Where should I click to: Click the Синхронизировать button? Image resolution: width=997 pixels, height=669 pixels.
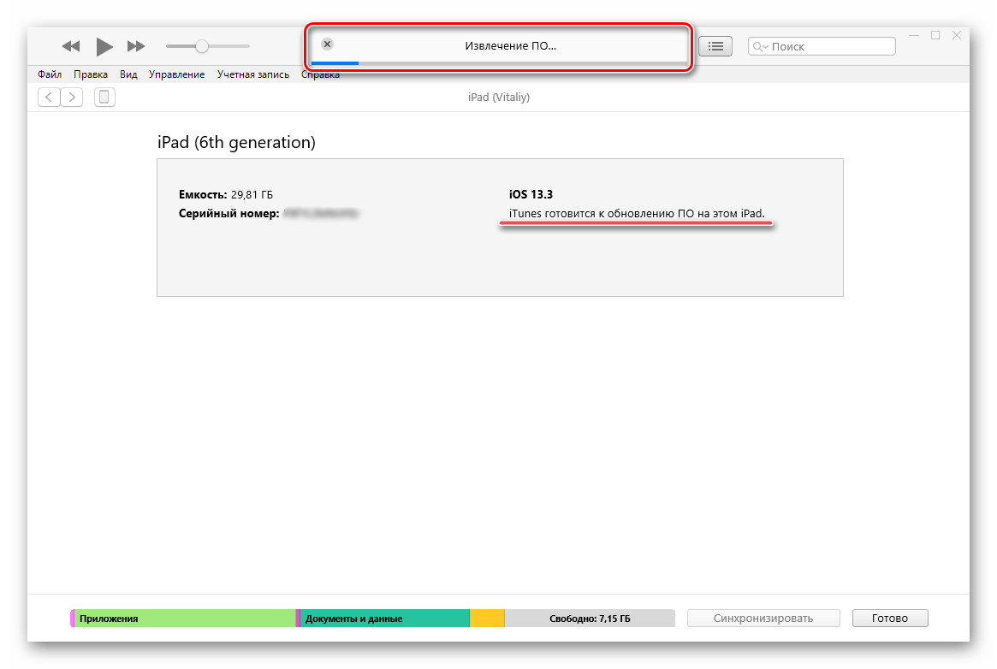point(763,619)
